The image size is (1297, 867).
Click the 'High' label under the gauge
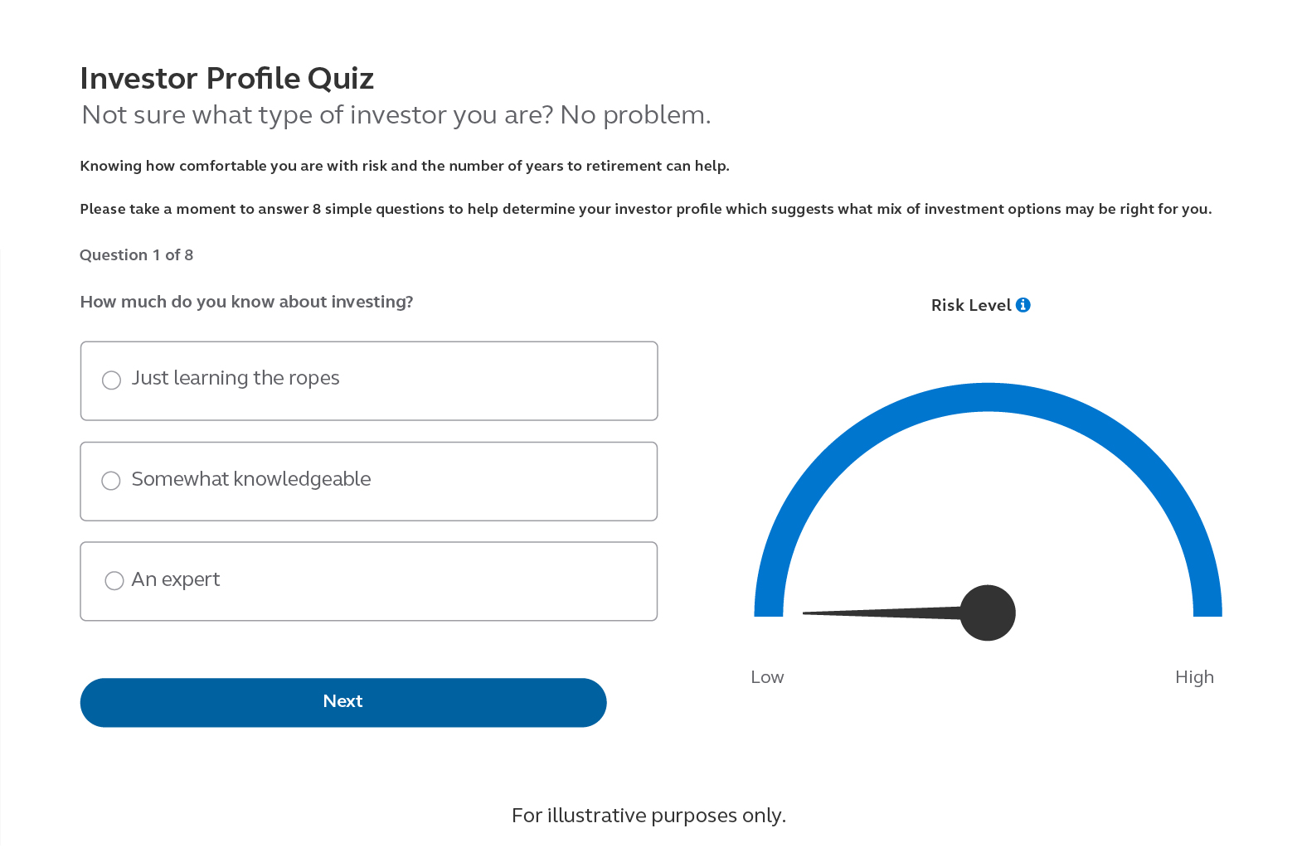1194,676
